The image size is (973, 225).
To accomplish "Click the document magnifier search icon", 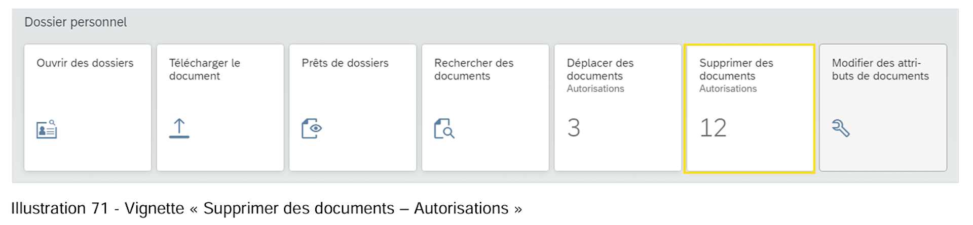I will pos(444,128).
